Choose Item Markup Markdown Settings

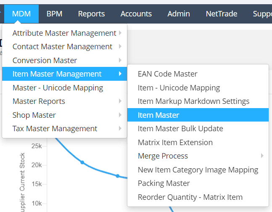[193, 101]
